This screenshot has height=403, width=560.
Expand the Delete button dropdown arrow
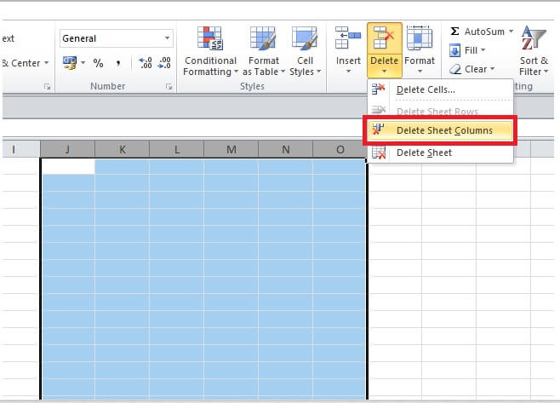click(385, 72)
